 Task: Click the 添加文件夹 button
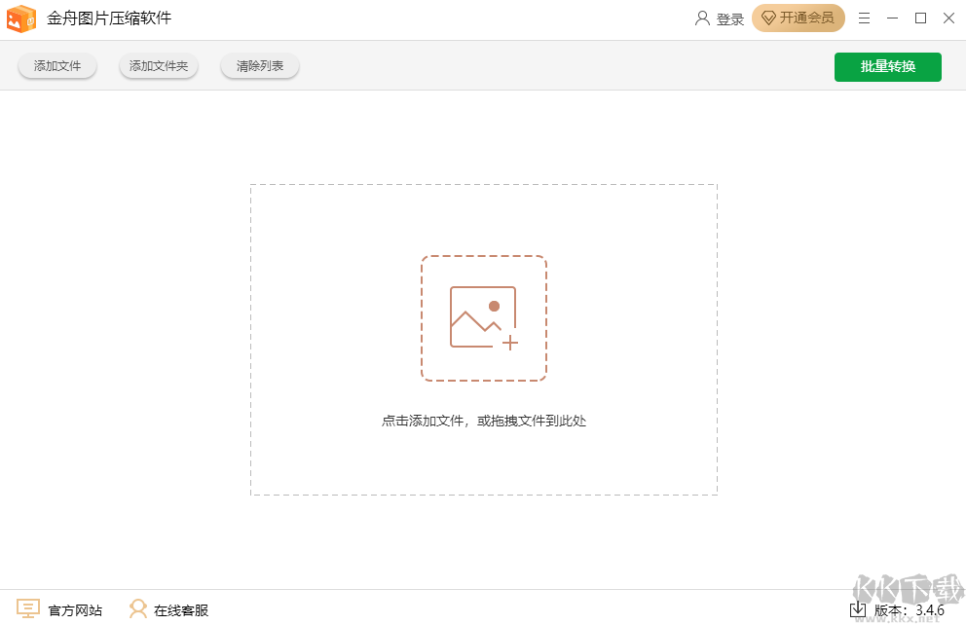(158, 65)
